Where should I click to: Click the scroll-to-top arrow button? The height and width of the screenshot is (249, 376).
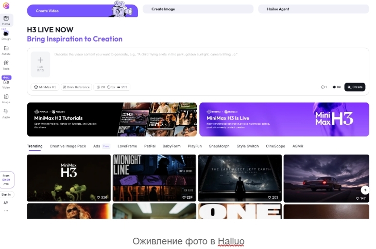365,190
